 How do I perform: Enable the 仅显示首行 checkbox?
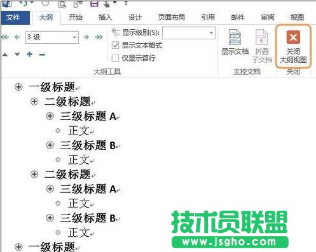click(x=115, y=58)
